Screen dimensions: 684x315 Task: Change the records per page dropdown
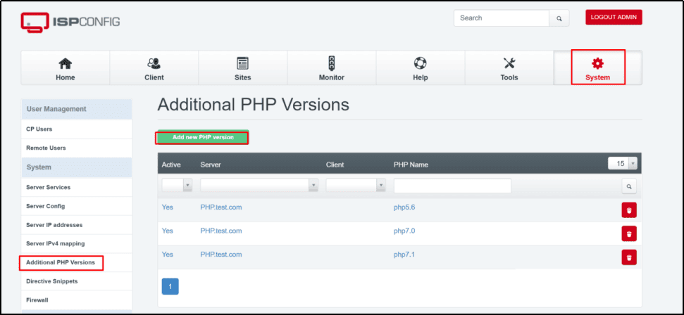622,163
